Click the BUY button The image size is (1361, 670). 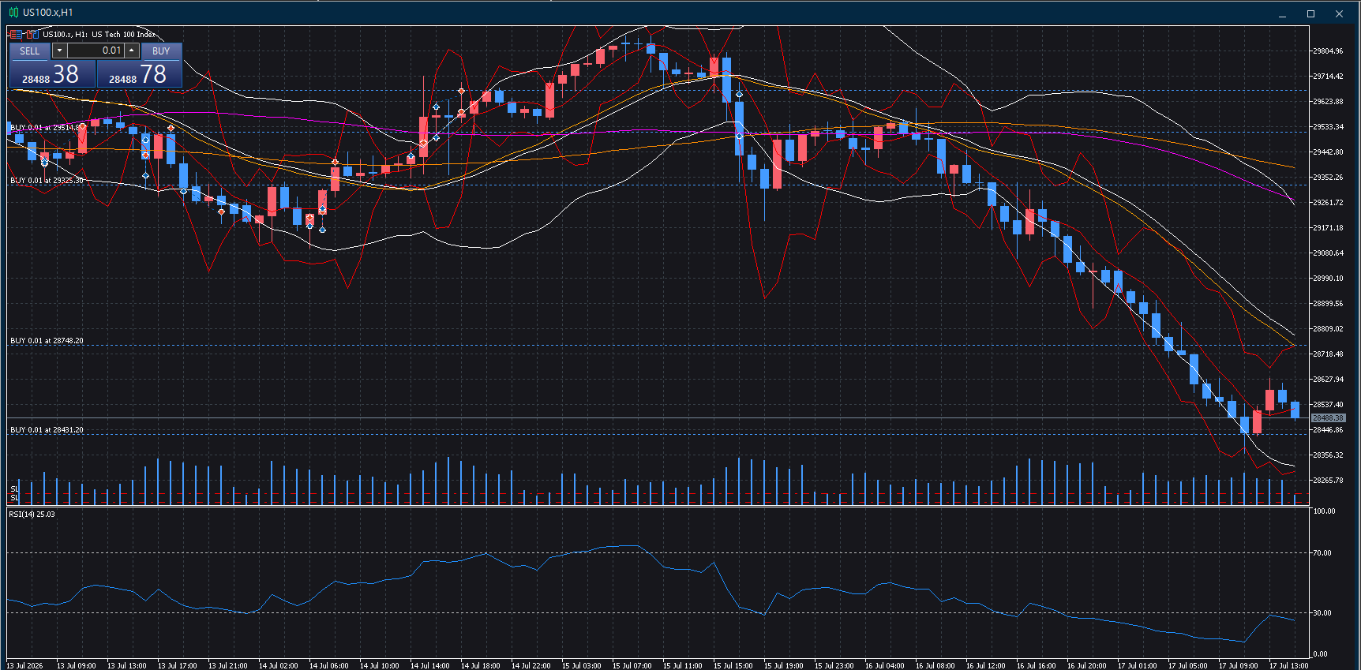click(161, 51)
